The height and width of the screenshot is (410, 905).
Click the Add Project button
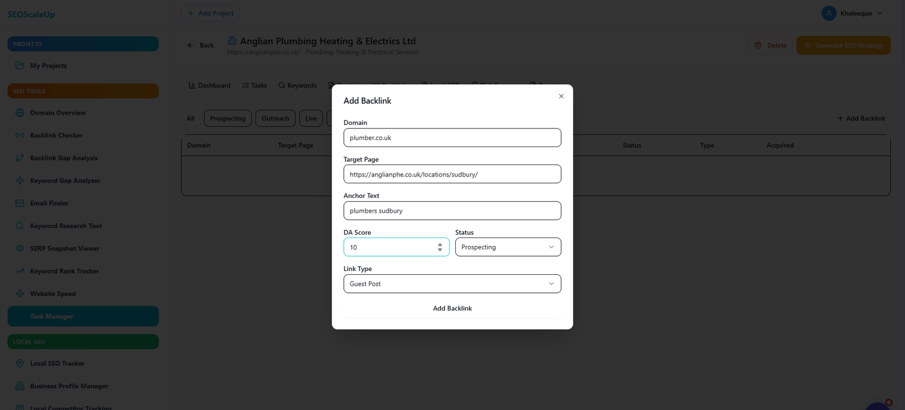coord(210,13)
